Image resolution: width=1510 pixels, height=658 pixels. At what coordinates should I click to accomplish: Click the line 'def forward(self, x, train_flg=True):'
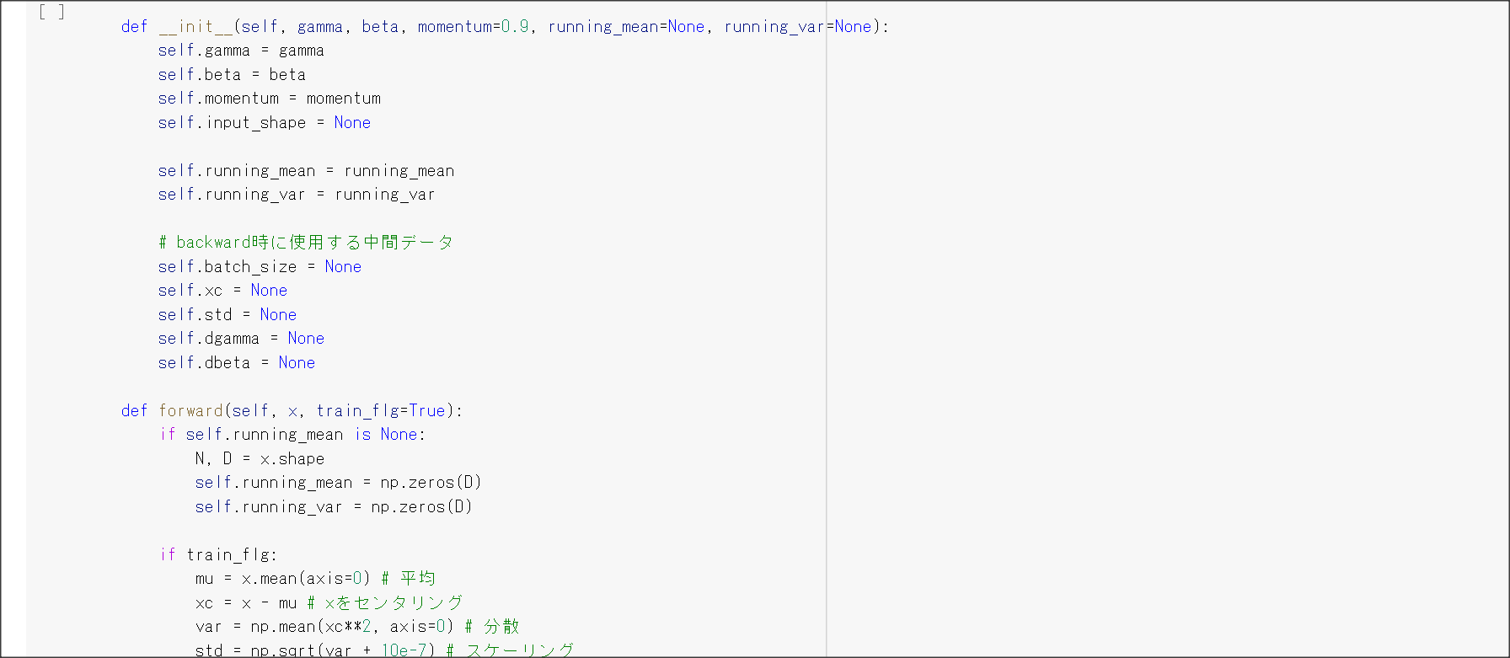click(292, 411)
